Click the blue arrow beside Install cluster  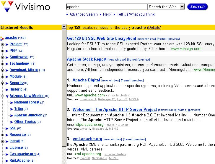click(x=7, y=141)
